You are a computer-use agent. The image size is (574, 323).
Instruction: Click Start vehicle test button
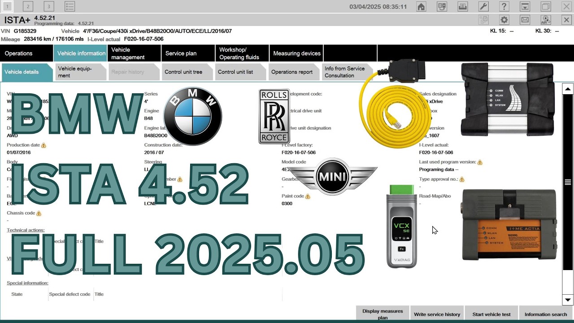coord(491,314)
